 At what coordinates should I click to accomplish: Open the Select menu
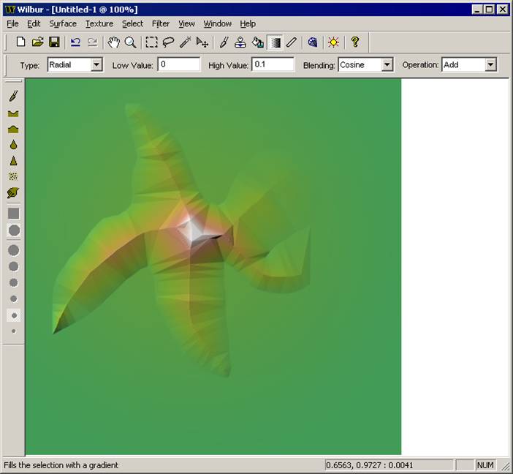pos(132,23)
